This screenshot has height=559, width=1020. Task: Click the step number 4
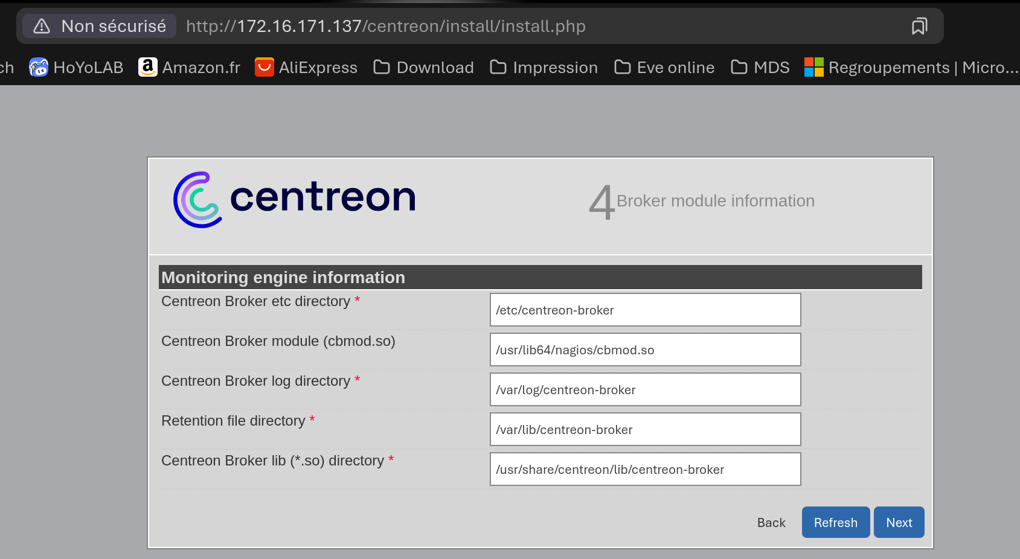pyautogui.click(x=601, y=203)
